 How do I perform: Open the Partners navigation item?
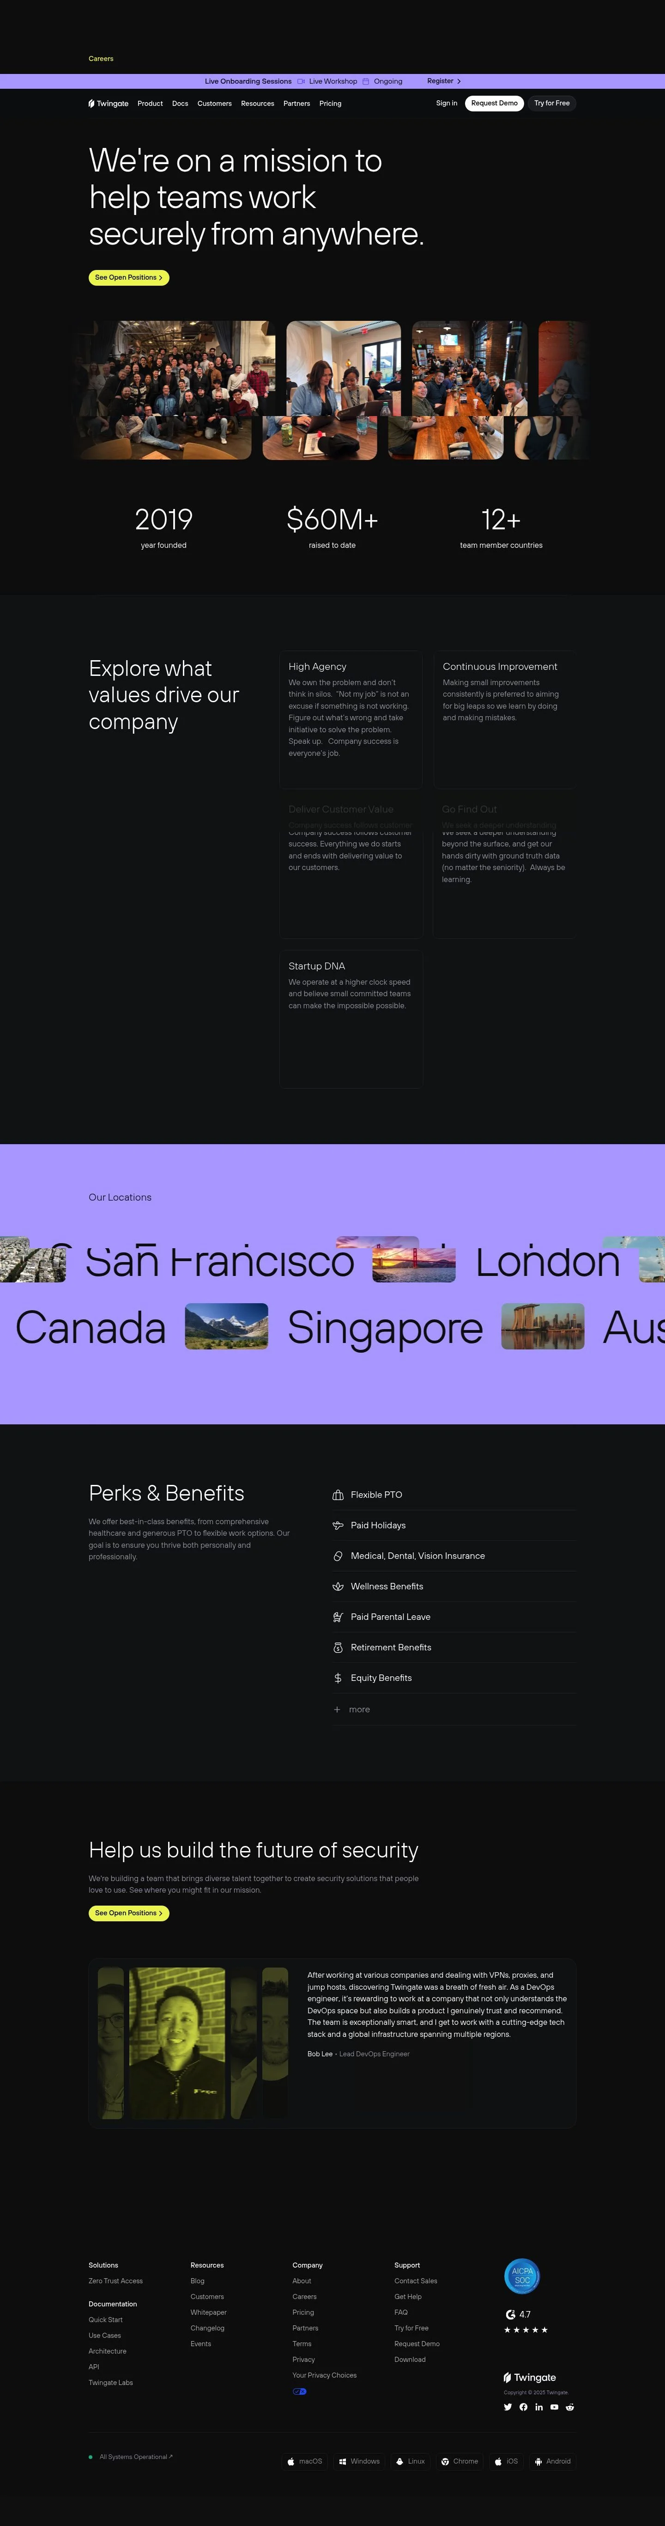click(x=297, y=103)
